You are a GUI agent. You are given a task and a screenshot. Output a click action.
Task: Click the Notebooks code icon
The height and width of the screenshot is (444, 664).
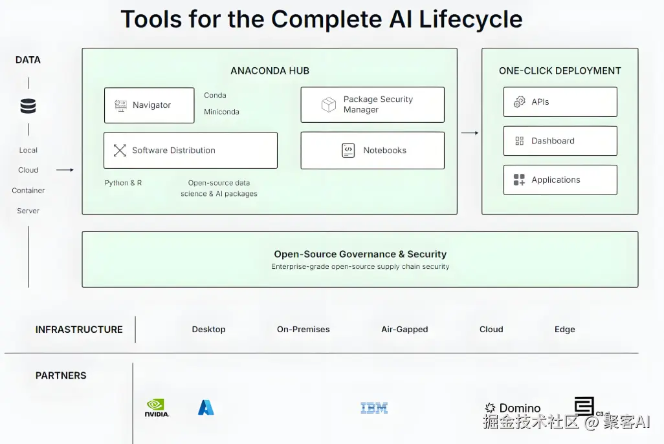pos(348,150)
